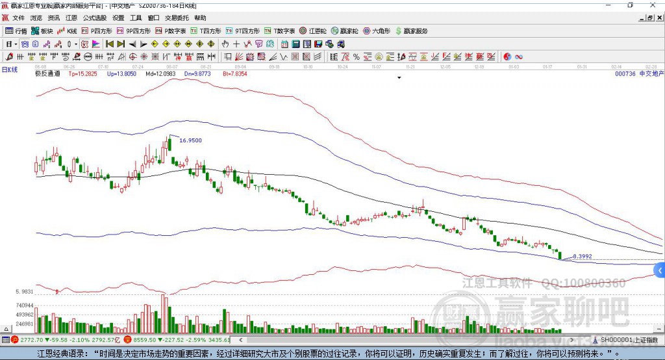Click the percent sign tool icon

(x=357, y=57)
